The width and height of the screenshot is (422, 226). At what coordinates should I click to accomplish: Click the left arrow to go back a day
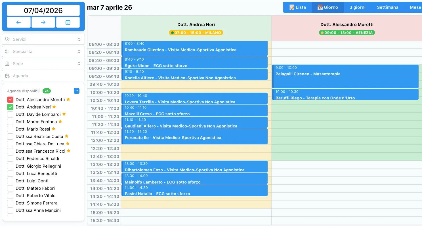coord(18,22)
